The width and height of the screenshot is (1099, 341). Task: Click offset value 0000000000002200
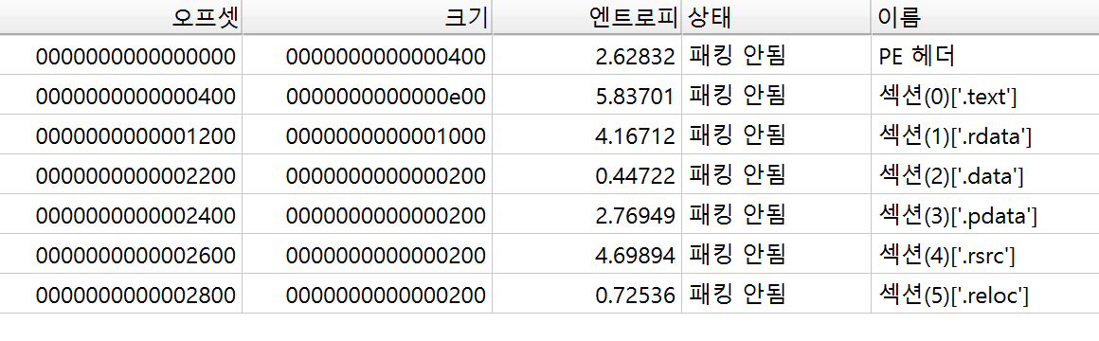(x=135, y=176)
